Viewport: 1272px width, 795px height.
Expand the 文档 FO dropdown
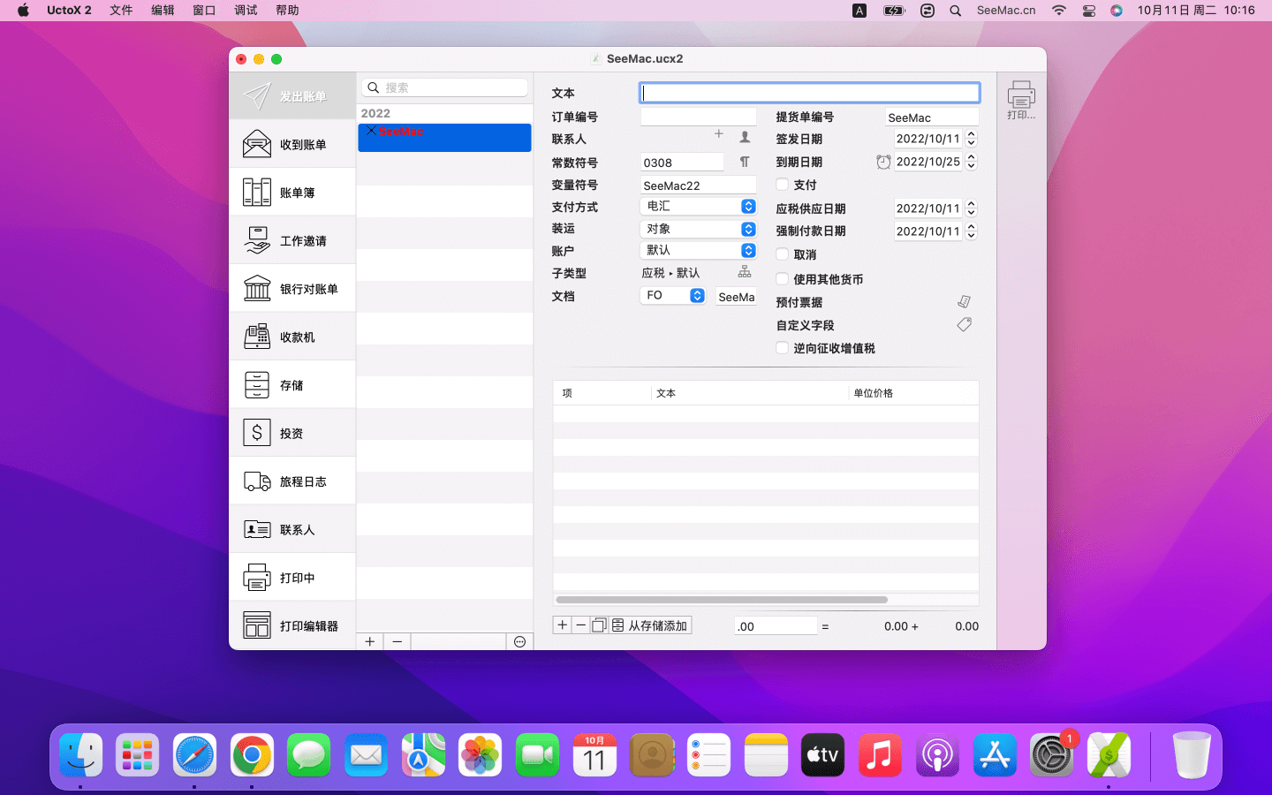click(x=672, y=296)
